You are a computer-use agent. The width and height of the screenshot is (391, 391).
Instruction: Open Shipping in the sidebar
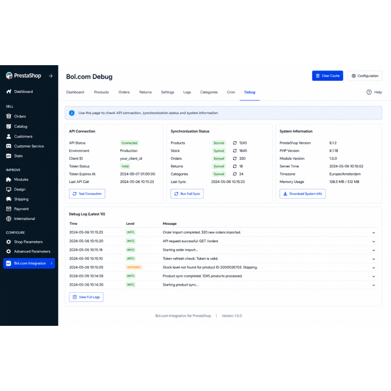tap(17, 199)
